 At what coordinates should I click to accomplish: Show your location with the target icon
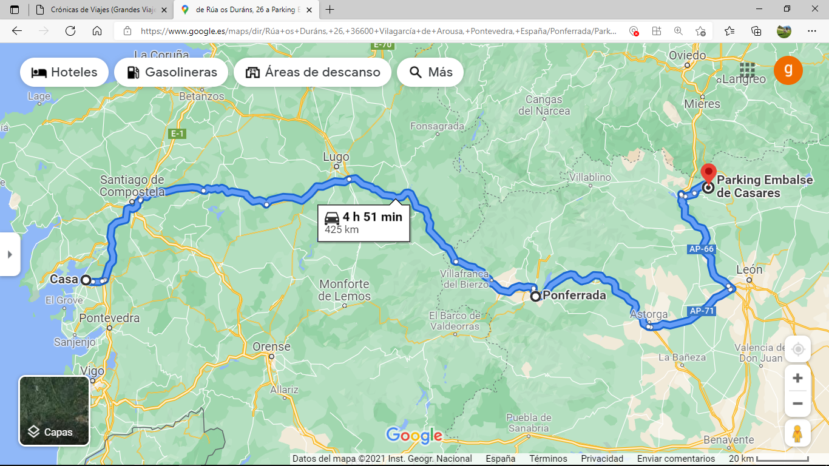click(797, 349)
